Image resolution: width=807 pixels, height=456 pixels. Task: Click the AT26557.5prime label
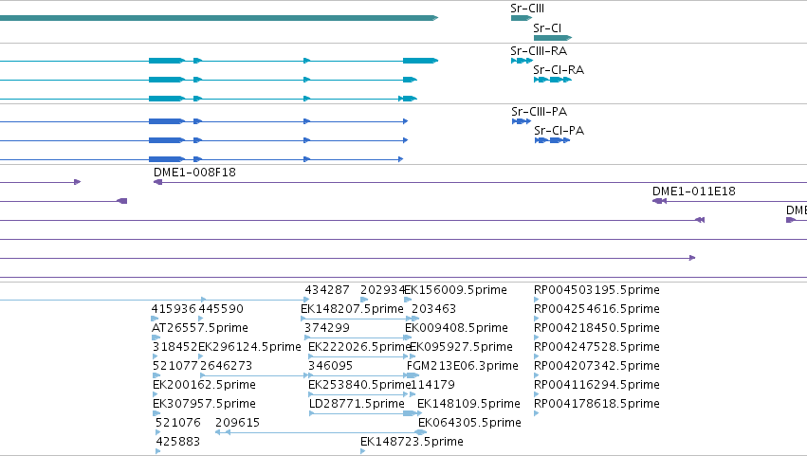pos(200,328)
